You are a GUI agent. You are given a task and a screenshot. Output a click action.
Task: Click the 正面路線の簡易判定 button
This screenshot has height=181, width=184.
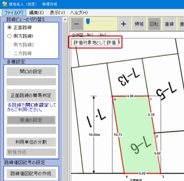coord(31,95)
